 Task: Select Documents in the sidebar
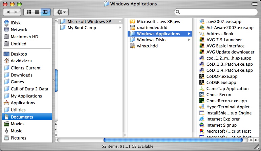click(27, 117)
